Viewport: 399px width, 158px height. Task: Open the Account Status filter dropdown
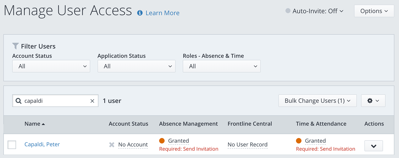coord(51,66)
